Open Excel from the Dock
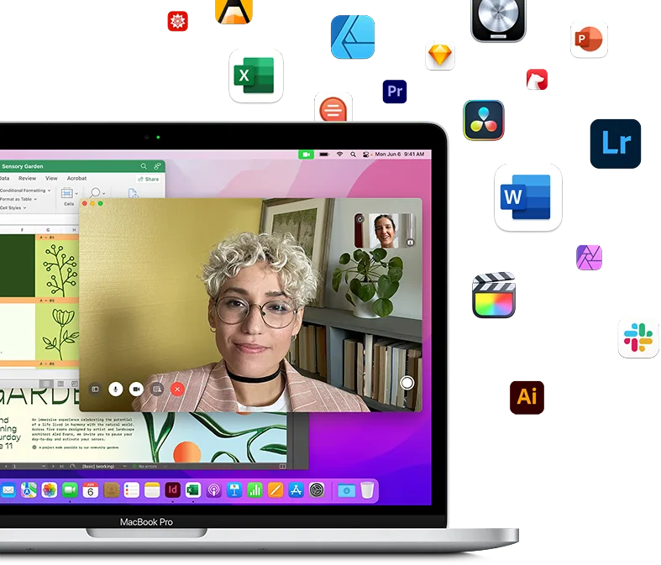This screenshot has height=565, width=661. point(193,490)
